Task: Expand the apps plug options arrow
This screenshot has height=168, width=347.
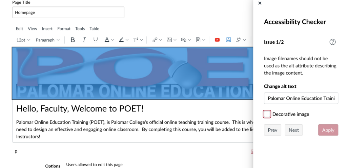Action: point(245,40)
